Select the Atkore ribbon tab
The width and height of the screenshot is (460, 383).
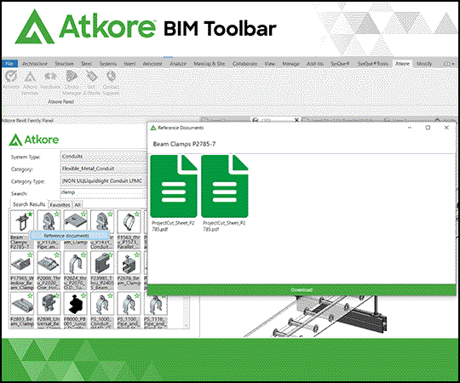tap(402, 64)
